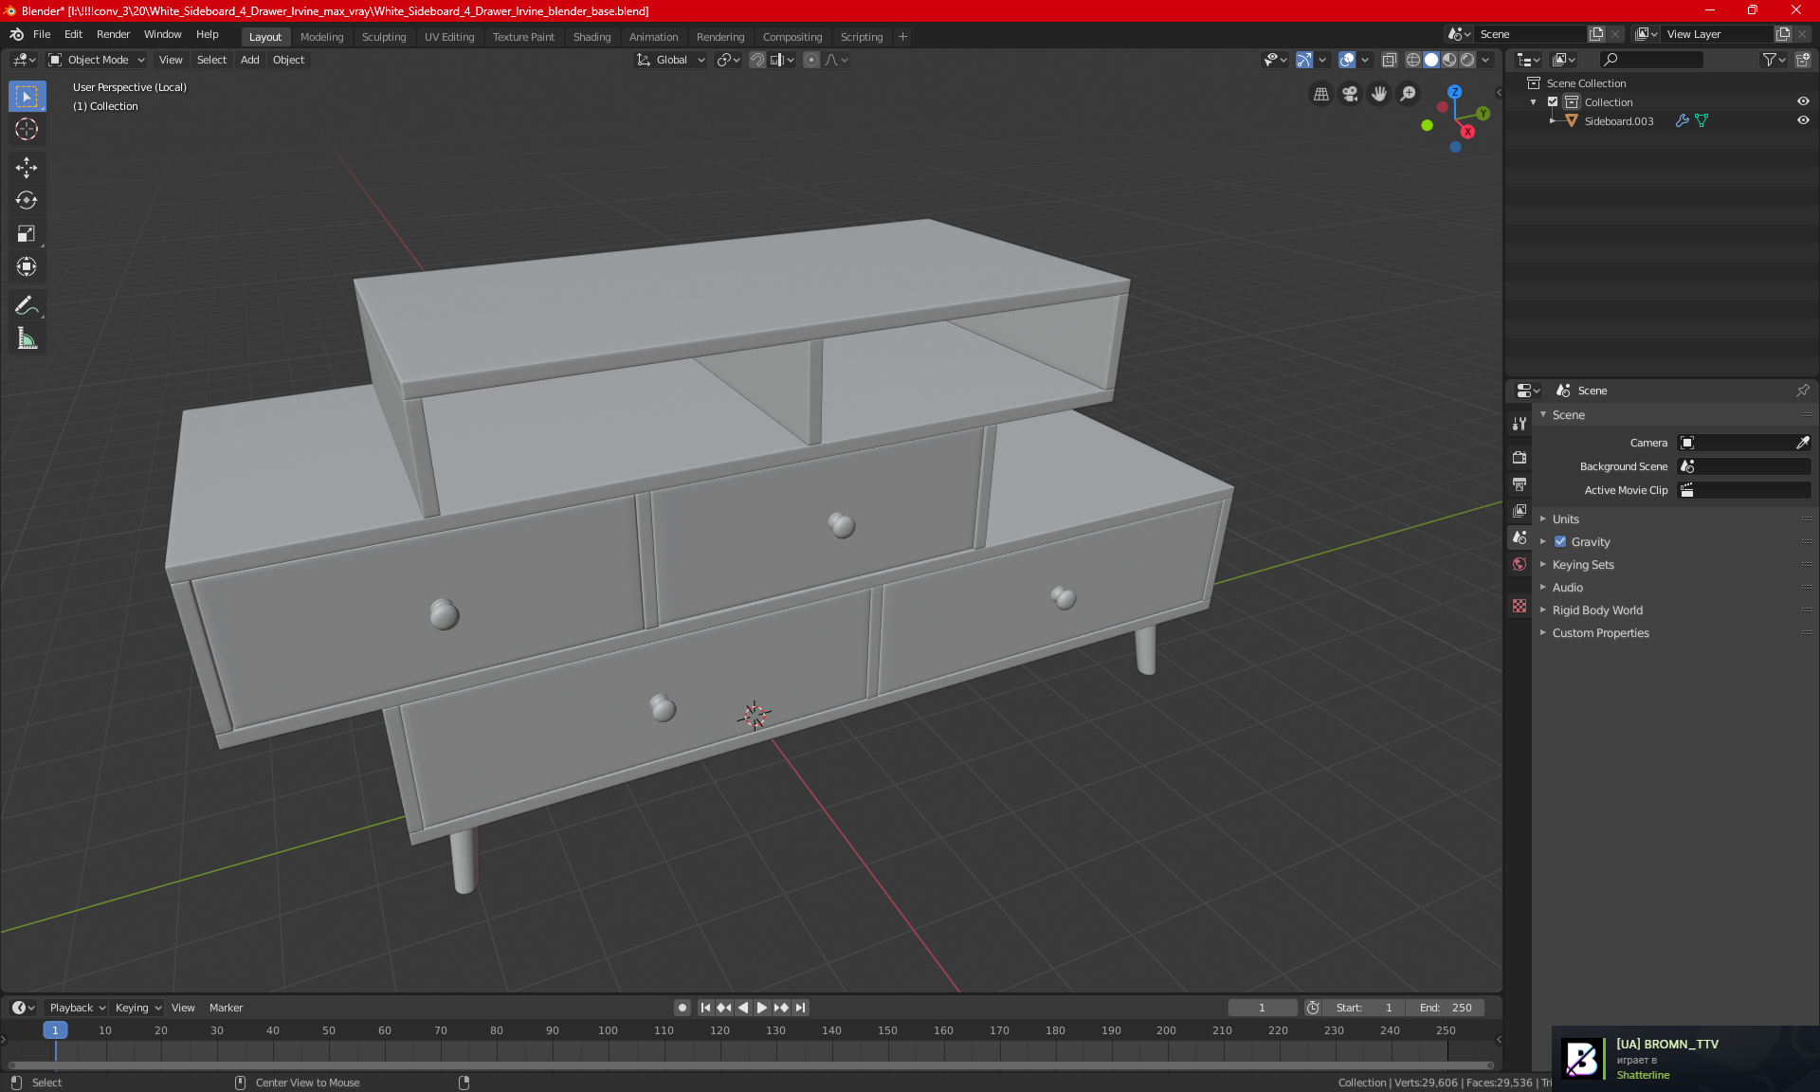Click the camera eyedropper icon
Viewport: 1820px width, 1092px height.
1803,443
